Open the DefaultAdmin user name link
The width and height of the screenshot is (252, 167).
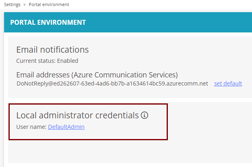pyautogui.click(x=66, y=127)
